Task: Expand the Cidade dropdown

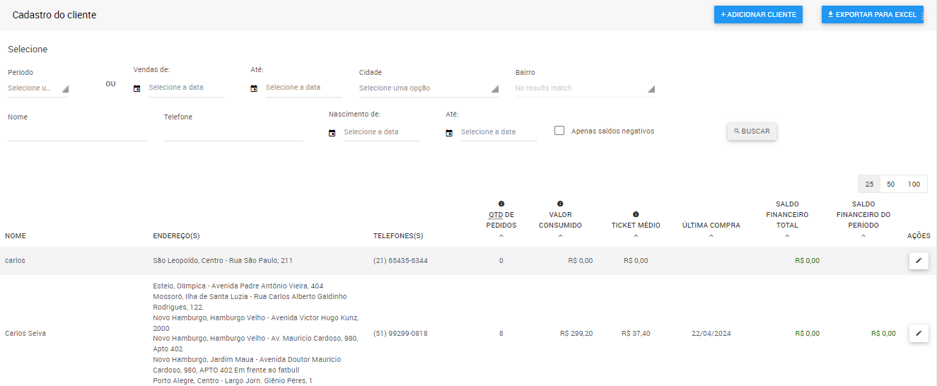Action: [428, 88]
